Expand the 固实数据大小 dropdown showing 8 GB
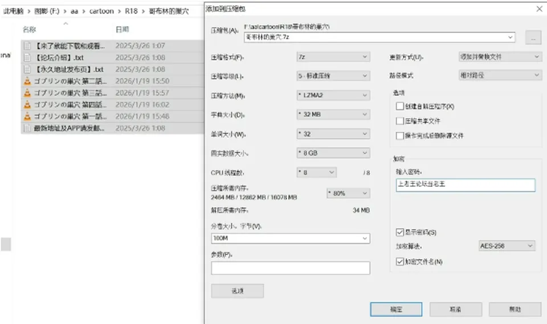The height and width of the screenshot is (324, 547). pyautogui.click(x=333, y=153)
